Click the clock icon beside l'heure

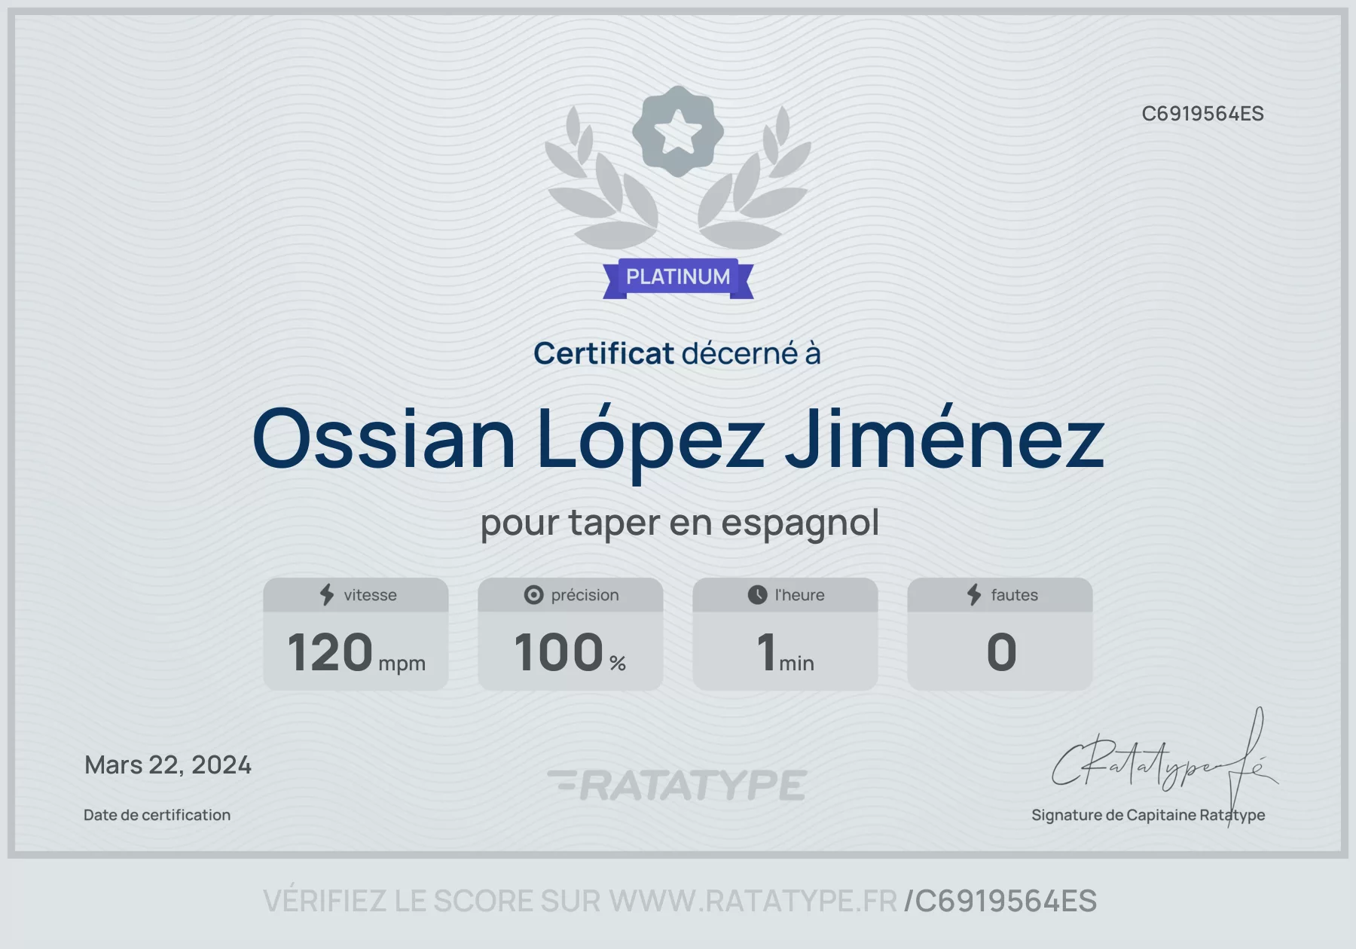pos(757,595)
